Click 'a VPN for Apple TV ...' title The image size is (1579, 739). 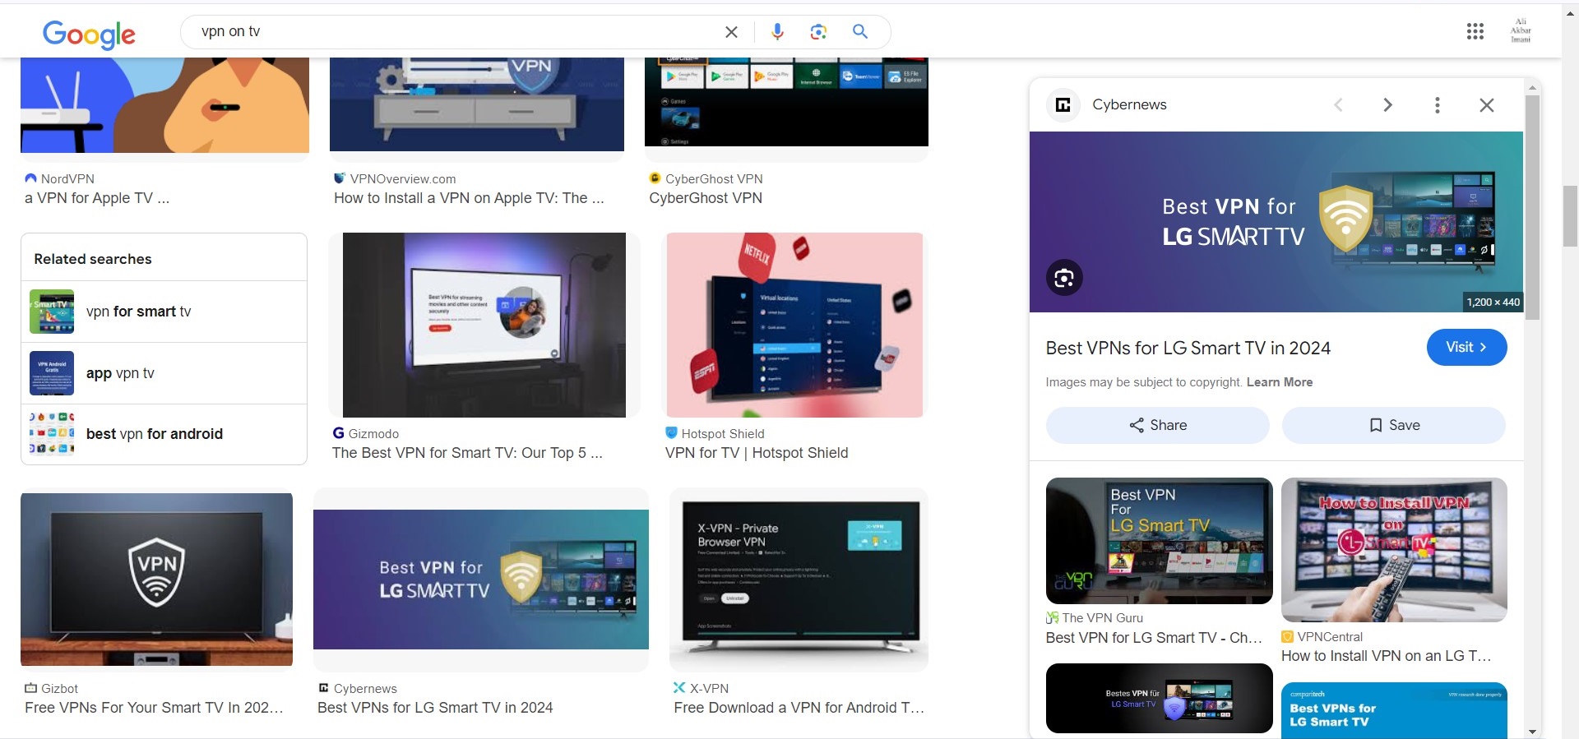97,198
